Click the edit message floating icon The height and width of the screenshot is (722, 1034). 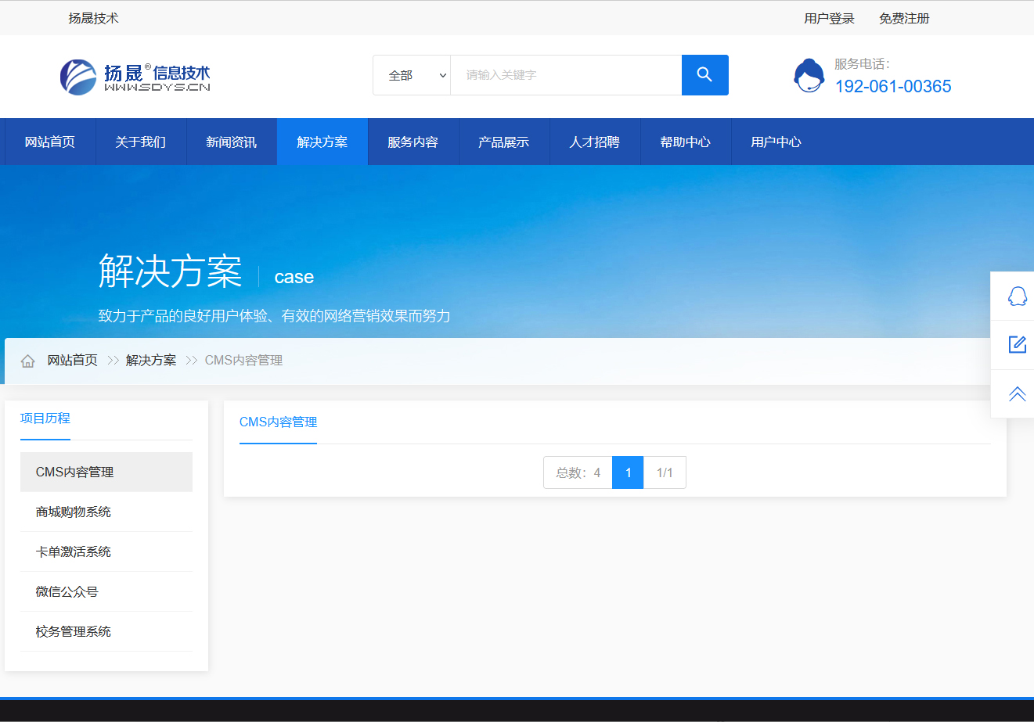pos(1017,344)
